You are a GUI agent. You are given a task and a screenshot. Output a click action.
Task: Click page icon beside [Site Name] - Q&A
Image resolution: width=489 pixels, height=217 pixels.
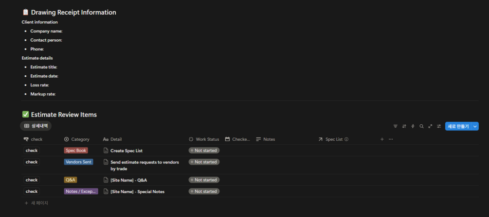106,180
